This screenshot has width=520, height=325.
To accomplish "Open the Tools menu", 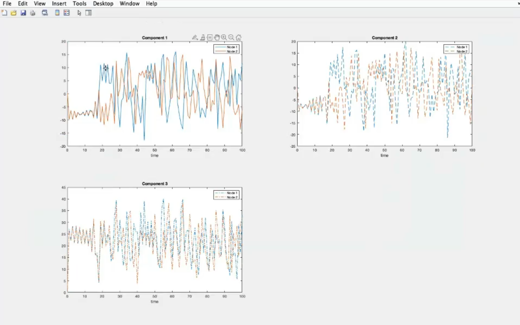I will (79, 3).
